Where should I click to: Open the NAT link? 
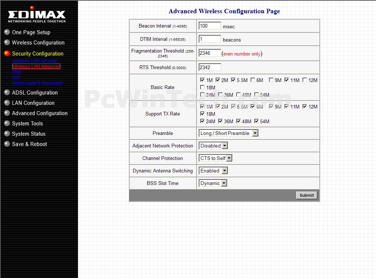(x=16, y=78)
